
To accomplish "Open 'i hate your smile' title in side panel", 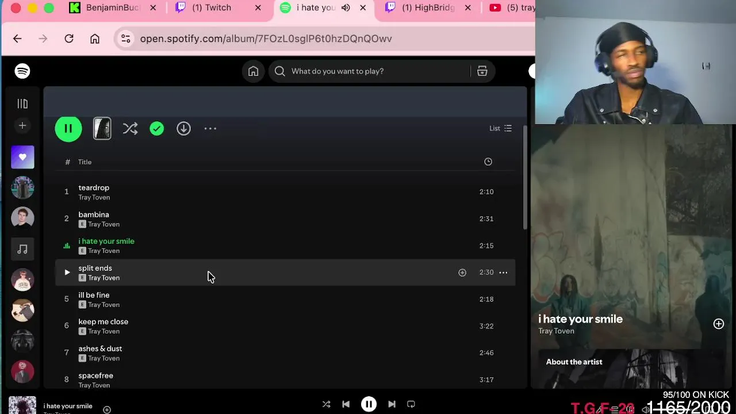I will point(580,319).
